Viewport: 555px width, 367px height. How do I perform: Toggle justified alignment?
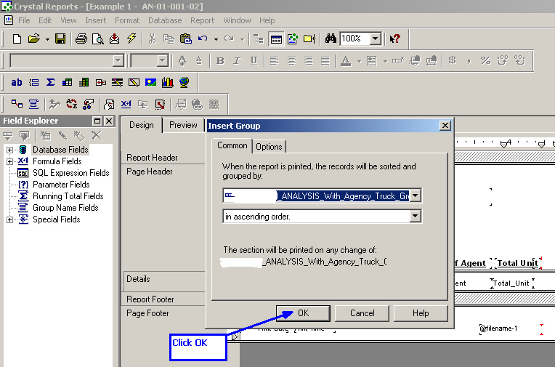tap(325, 61)
